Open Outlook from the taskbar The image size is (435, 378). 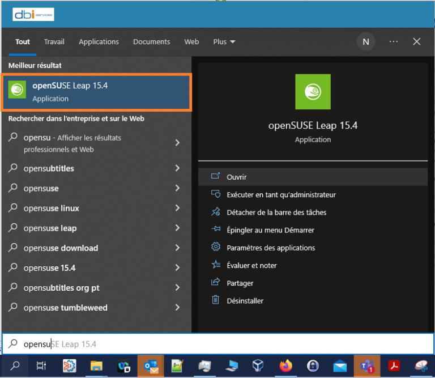[x=151, y=366]
